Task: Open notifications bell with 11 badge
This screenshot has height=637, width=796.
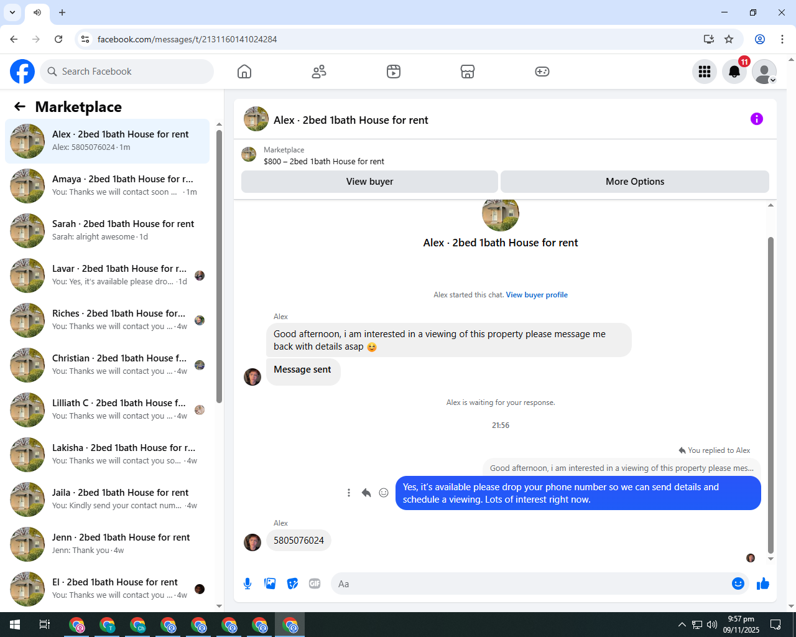Action: [x=734, y=72]
